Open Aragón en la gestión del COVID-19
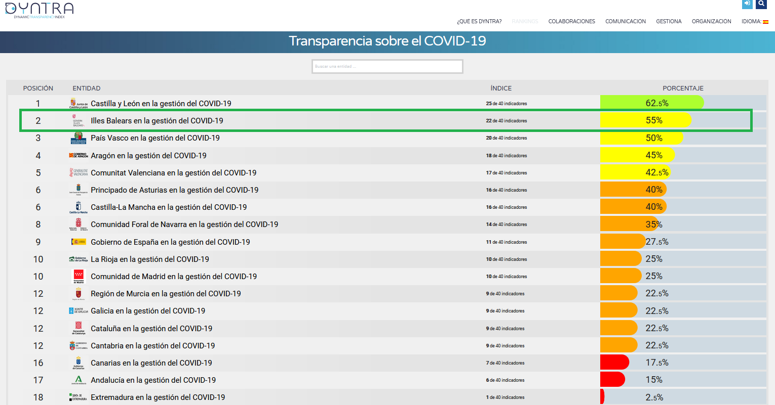The image size is (775, 405). pyautogui.click(x=148, y=156)
